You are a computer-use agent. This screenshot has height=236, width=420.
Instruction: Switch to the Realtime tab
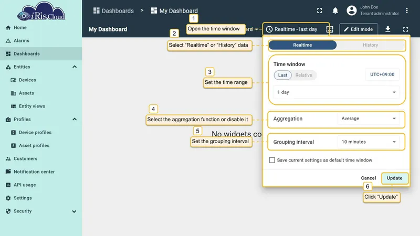[x=302, y=45]
